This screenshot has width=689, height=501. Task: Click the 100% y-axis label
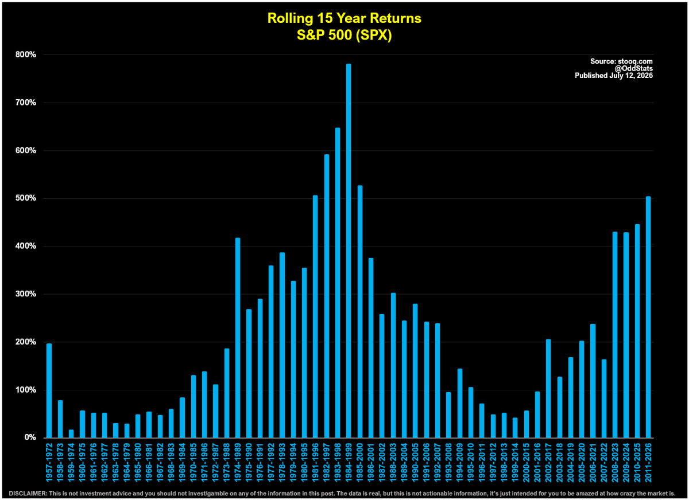click(x=26, y=390)
